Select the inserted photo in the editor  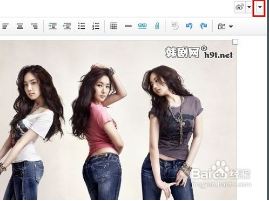[118, 120]
